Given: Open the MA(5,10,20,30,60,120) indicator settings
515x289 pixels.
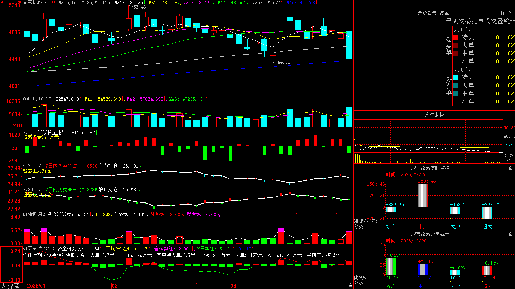Looking at the screenshot, I should (x=85, y=3).
